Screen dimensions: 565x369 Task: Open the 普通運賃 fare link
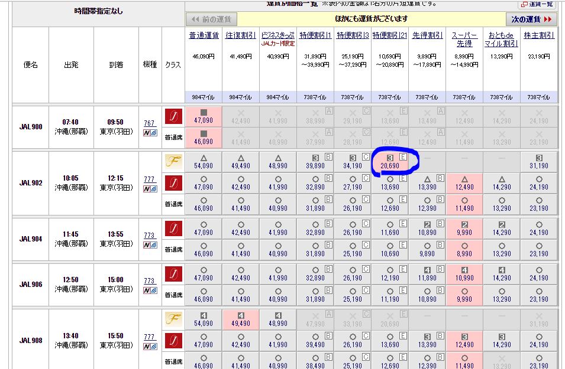tap(204, 35)
